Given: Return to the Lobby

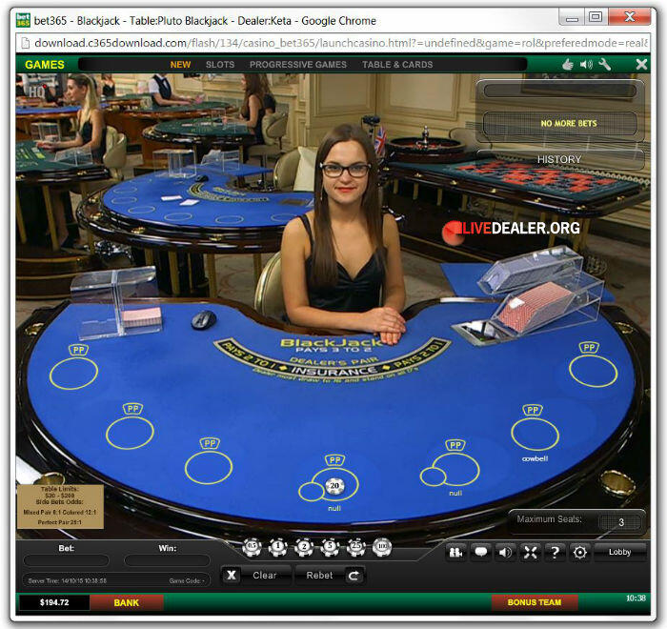Looking at the screenshot, I should point(619,552).
